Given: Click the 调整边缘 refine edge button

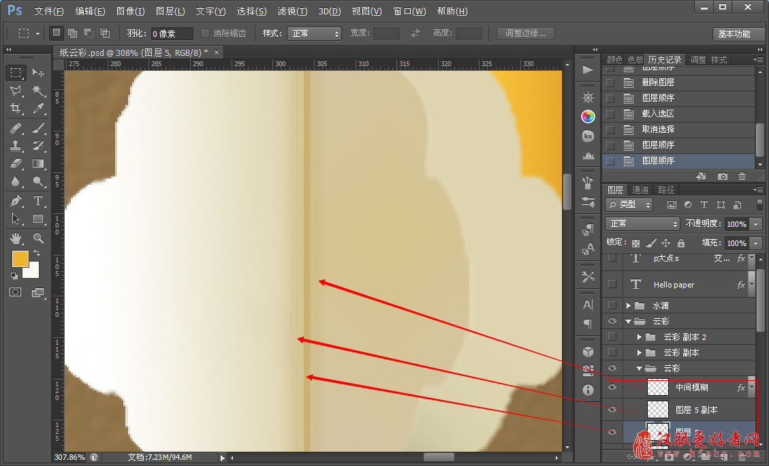Looking at the screenshot, I should click(x=525, y=33).
